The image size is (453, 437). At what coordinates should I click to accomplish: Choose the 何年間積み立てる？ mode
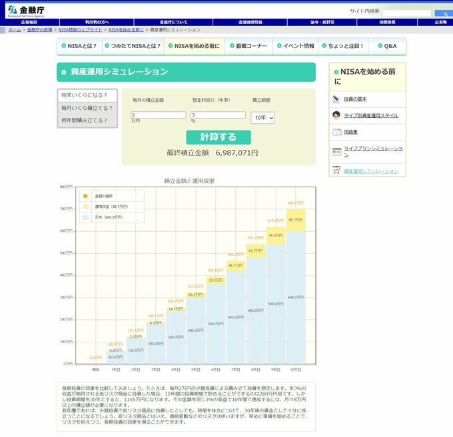87,121
